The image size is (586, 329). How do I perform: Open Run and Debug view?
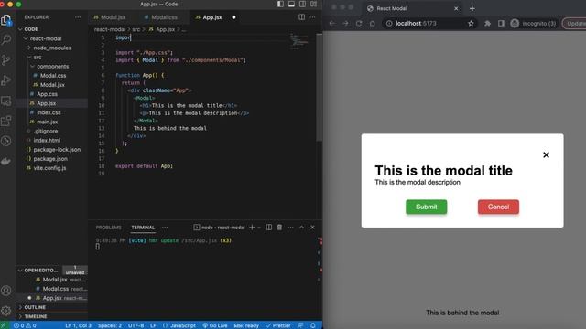[6, 80]
